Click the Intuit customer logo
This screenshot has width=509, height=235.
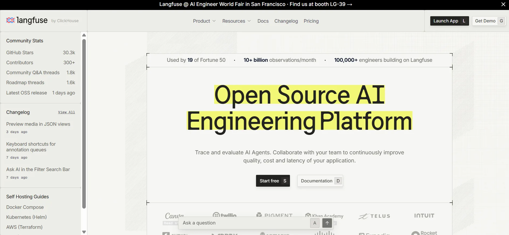point(424,216)
